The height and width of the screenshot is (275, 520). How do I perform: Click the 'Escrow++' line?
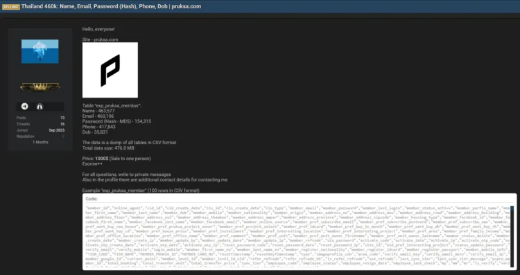click(92, 163)
